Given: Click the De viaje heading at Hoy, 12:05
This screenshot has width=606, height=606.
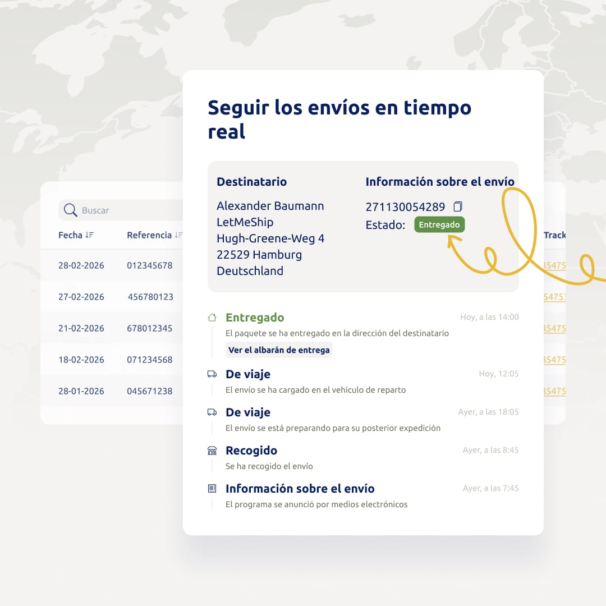Looking at the screenshot, I should [248, 374].
